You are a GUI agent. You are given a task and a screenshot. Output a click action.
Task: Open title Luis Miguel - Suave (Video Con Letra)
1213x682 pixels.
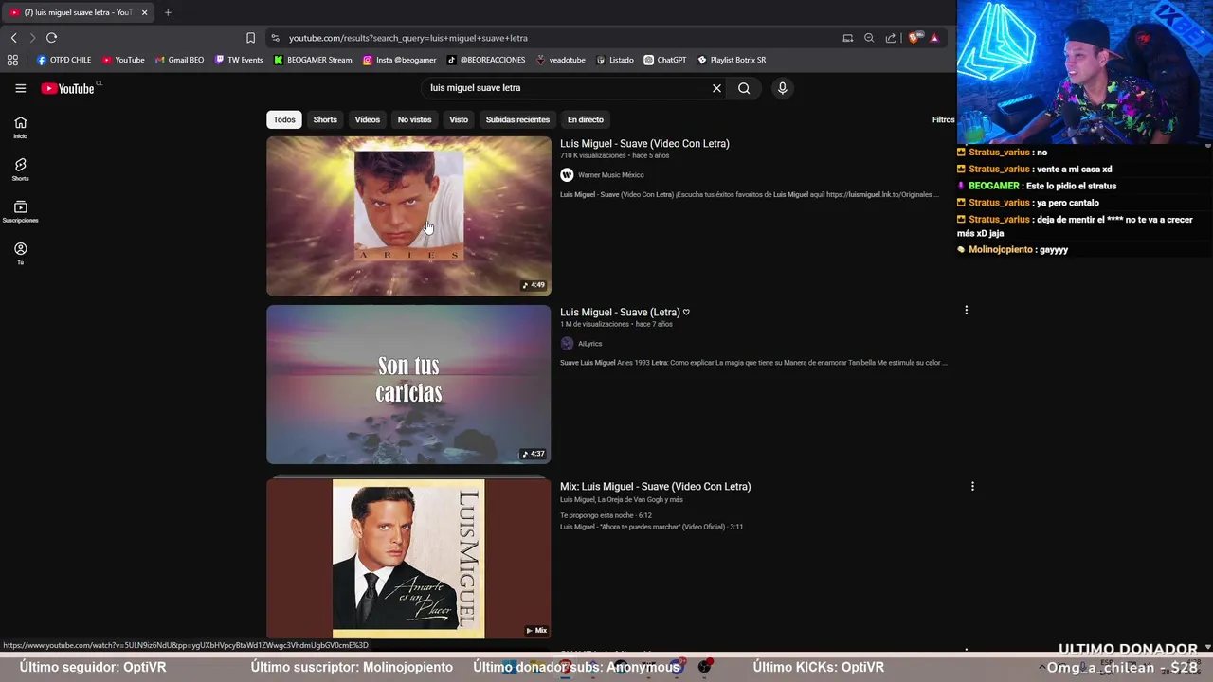pyautogui.click(x=644, y=144)
